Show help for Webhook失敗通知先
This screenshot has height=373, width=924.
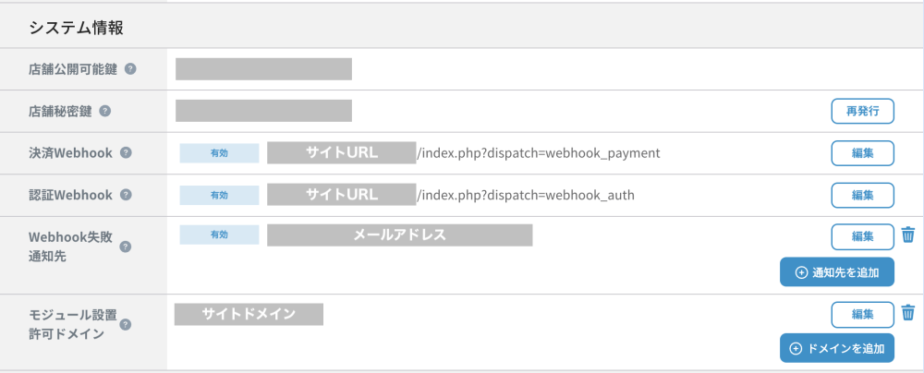(x=126, y=247)
